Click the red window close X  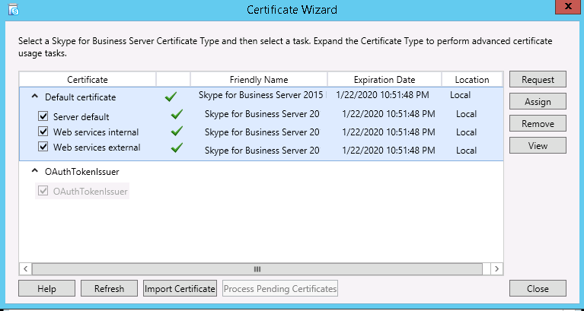point(567,7)
